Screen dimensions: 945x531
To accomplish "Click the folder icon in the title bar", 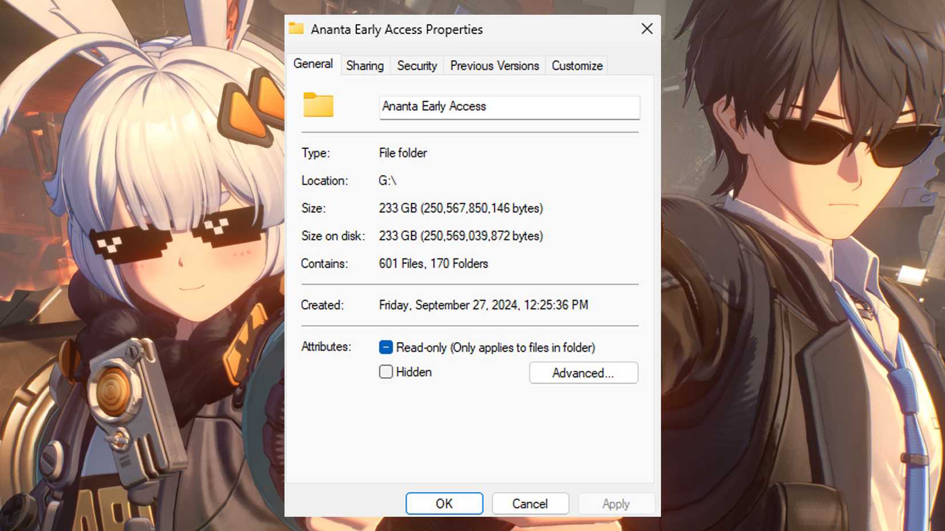I will pyautogui.click(x=296, y=28).
